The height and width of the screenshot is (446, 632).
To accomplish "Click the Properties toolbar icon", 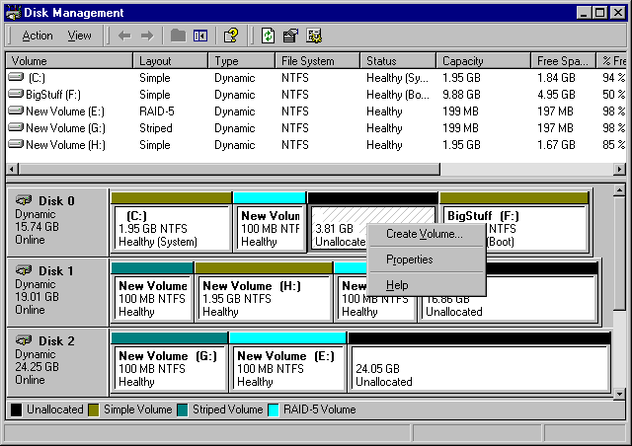I will pos(290,36).
